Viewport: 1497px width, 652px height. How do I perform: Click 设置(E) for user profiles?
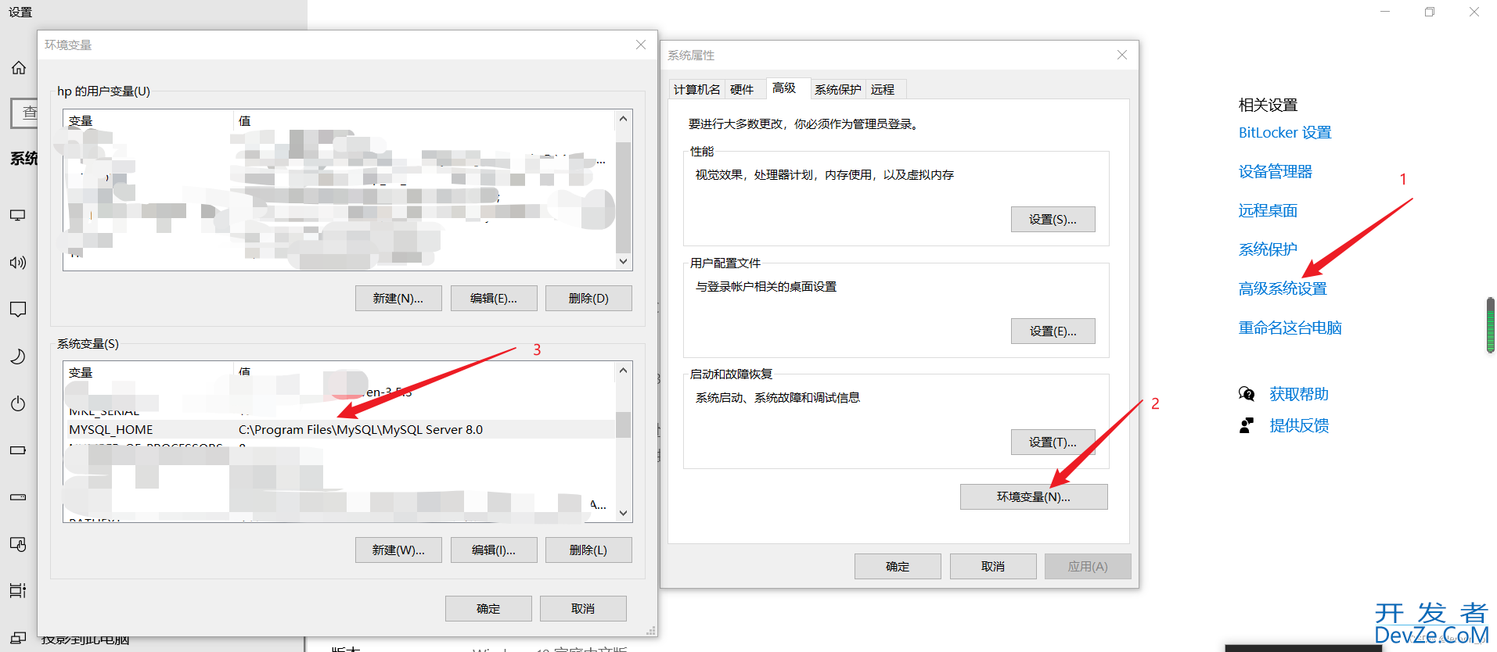(x=1053, y=331)
